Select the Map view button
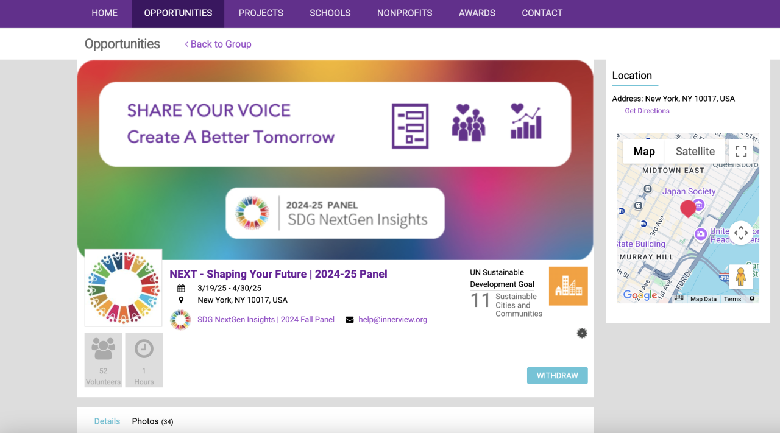 point(644,152)
